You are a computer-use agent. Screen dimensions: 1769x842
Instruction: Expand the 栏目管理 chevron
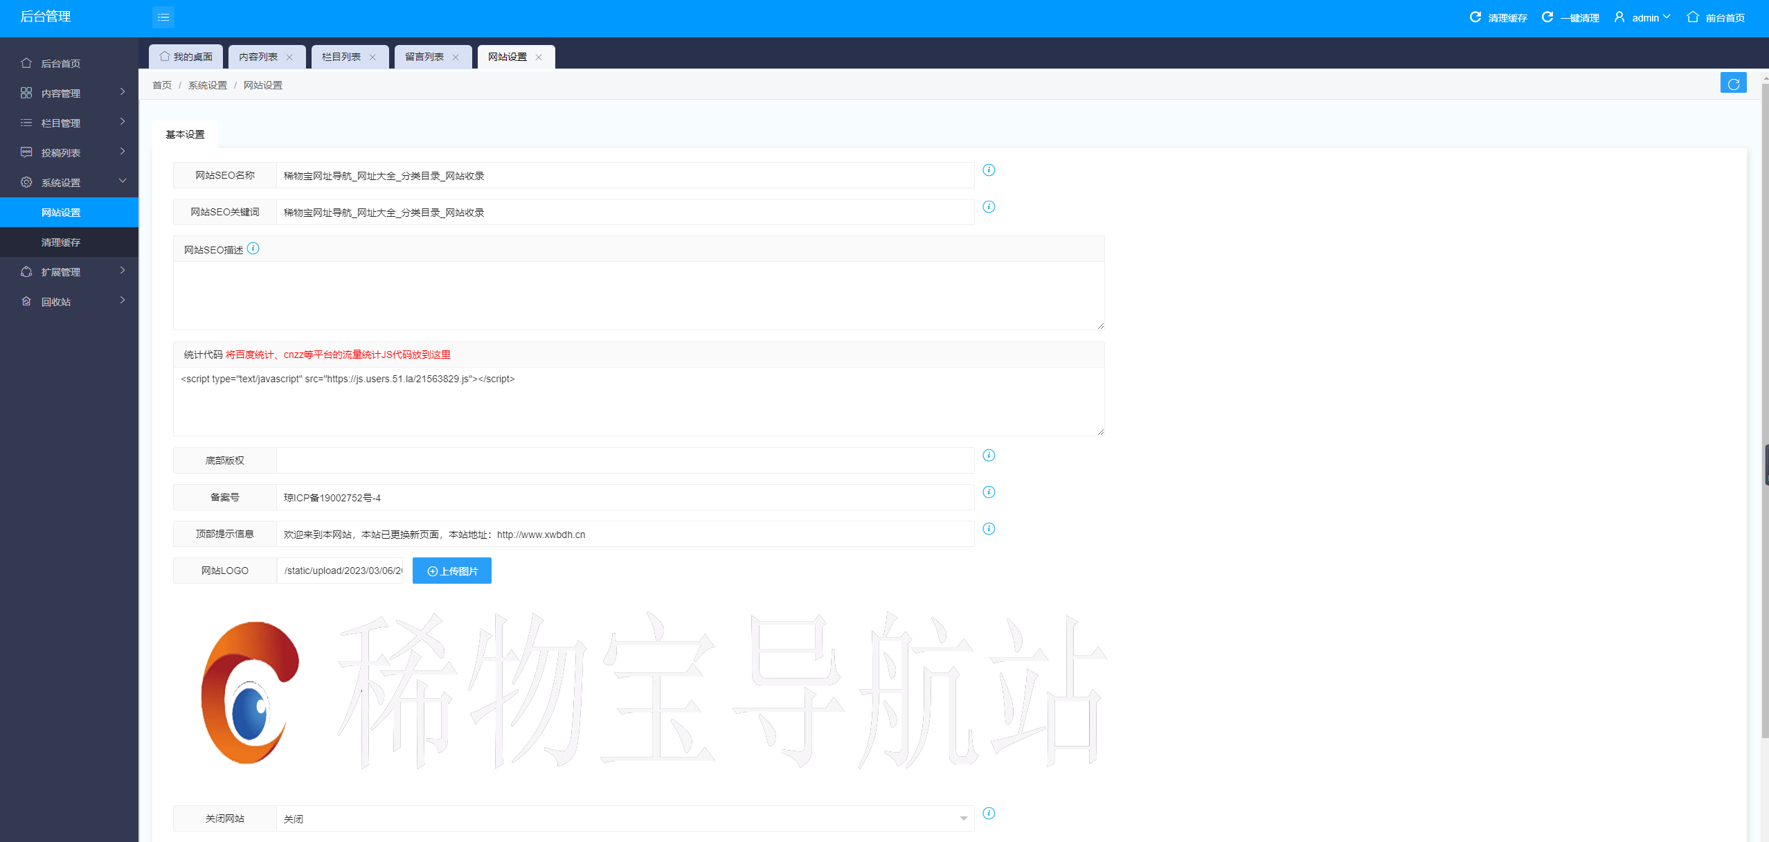pos(123,122)
